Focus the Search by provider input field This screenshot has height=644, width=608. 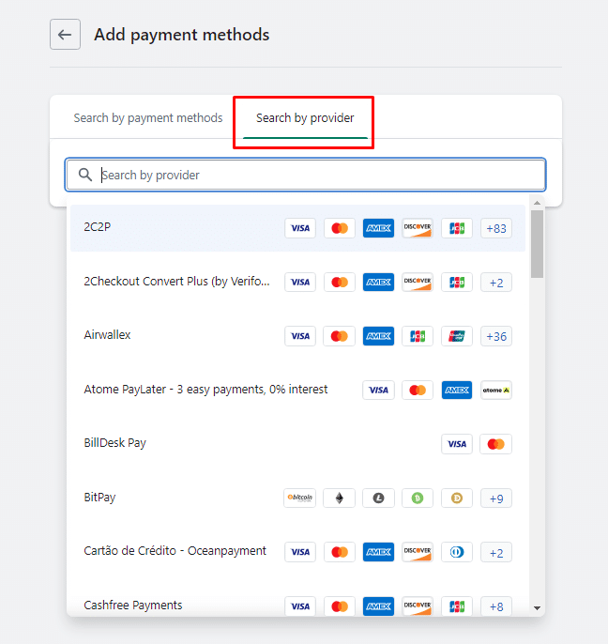(x=319, y=175)
